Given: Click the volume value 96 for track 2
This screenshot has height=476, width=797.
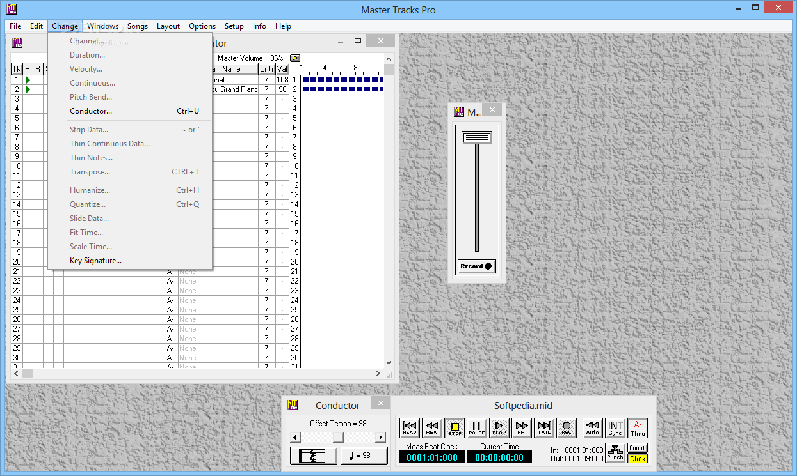Looking at the screenshot, I should tap(282, 89).
